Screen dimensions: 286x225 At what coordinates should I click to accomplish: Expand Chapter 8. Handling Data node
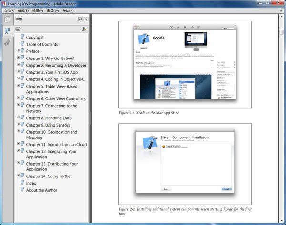coord(18,117)
